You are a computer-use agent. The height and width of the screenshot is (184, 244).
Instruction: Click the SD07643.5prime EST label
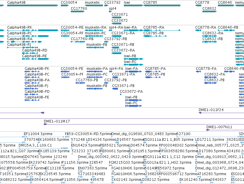pos(37,157)
